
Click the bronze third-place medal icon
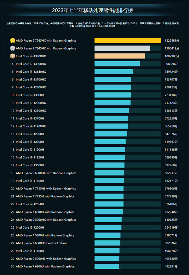point(12,56)
